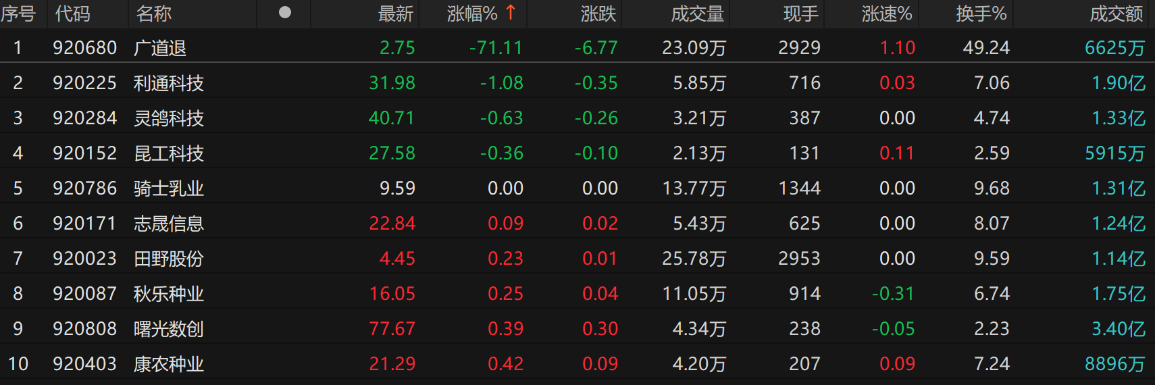Click latest price 21.29 of 康农种业

pyautogui.click(x=392, y=364)
